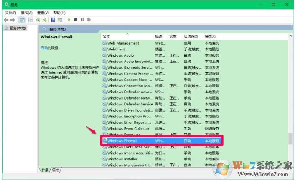Click the scrollbar up arrow in services list
Viewport: 295px width, 180px height.
point(290,37)
